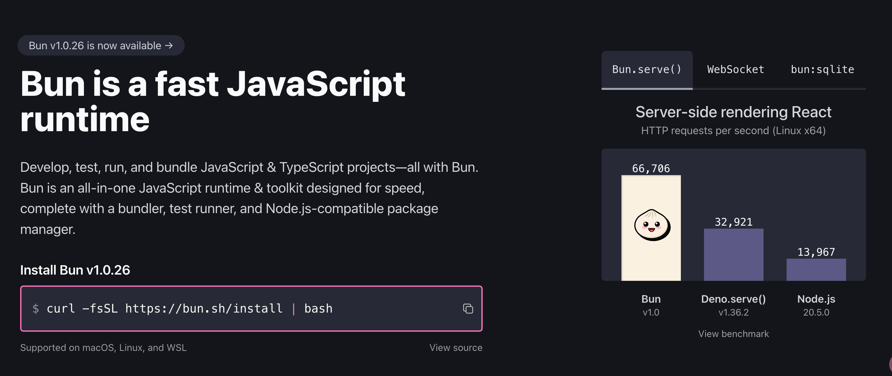Viewport: 892px width, 376px height.
Task: Click the Deno.serve() bar in chart
Action: coord(733,254)
